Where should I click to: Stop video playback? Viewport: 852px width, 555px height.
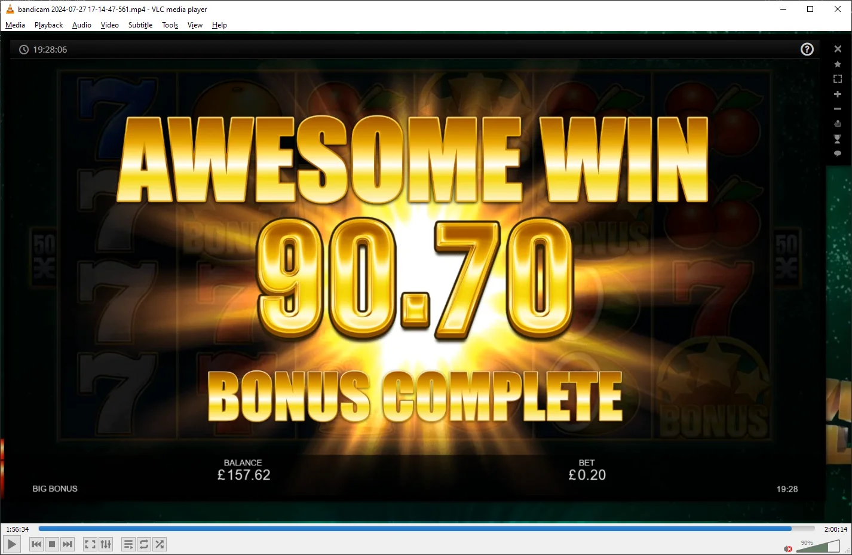(x=52, y=544)
